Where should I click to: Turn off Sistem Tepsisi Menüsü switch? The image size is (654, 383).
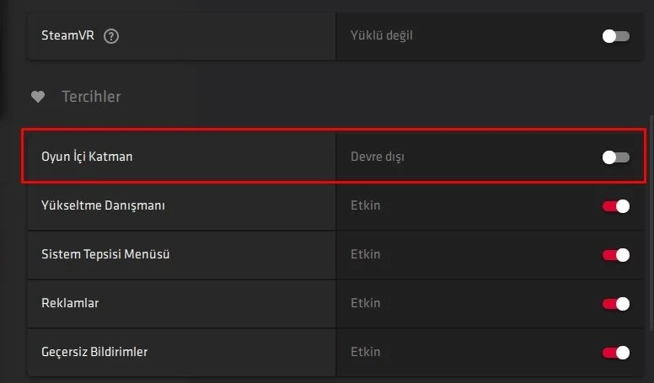[x=615, y=255]
